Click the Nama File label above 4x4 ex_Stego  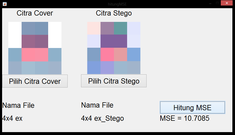[x=97, y=105]
